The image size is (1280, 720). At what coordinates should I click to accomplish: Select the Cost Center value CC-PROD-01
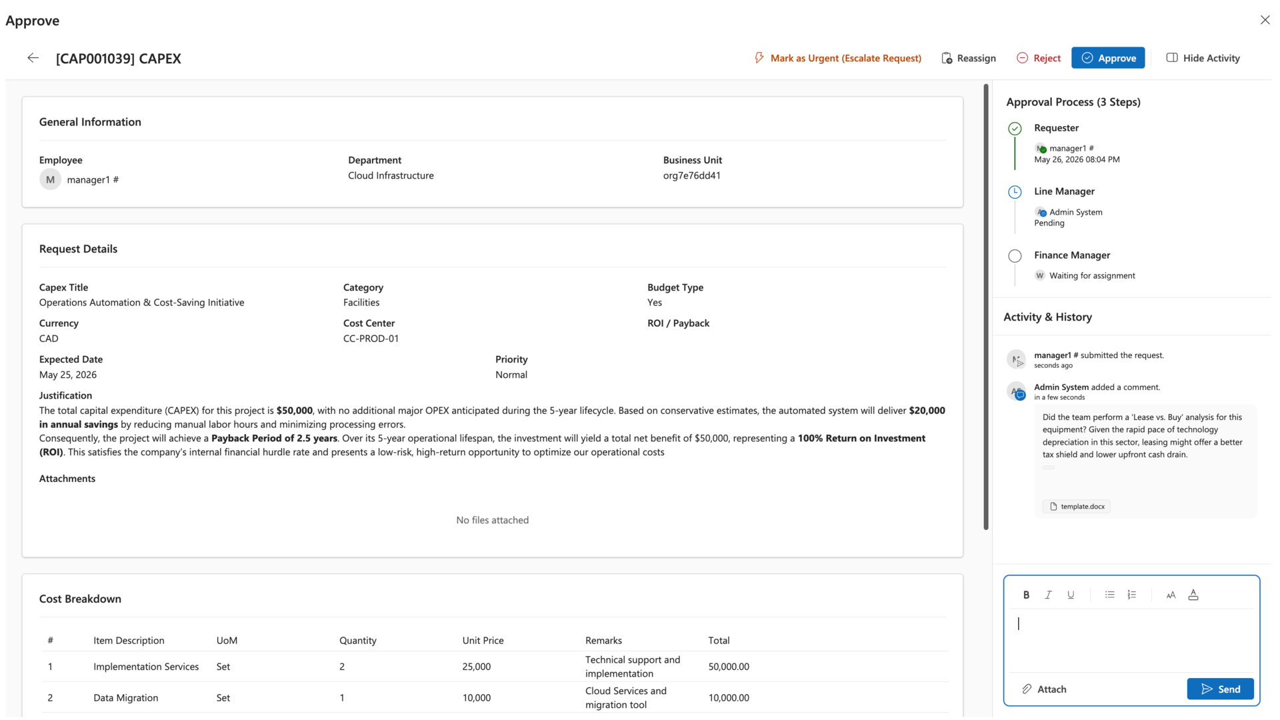(x=371, y=339)
